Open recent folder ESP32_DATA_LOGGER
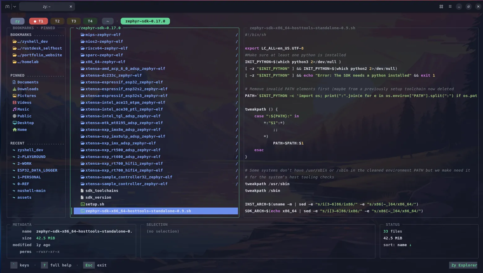Image resolution: width=483 pixels, height=273 pixels. click(x=37, y=170)
